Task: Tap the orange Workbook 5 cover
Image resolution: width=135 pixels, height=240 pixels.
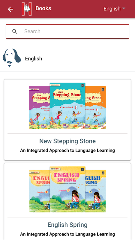Action: (95, 107)
